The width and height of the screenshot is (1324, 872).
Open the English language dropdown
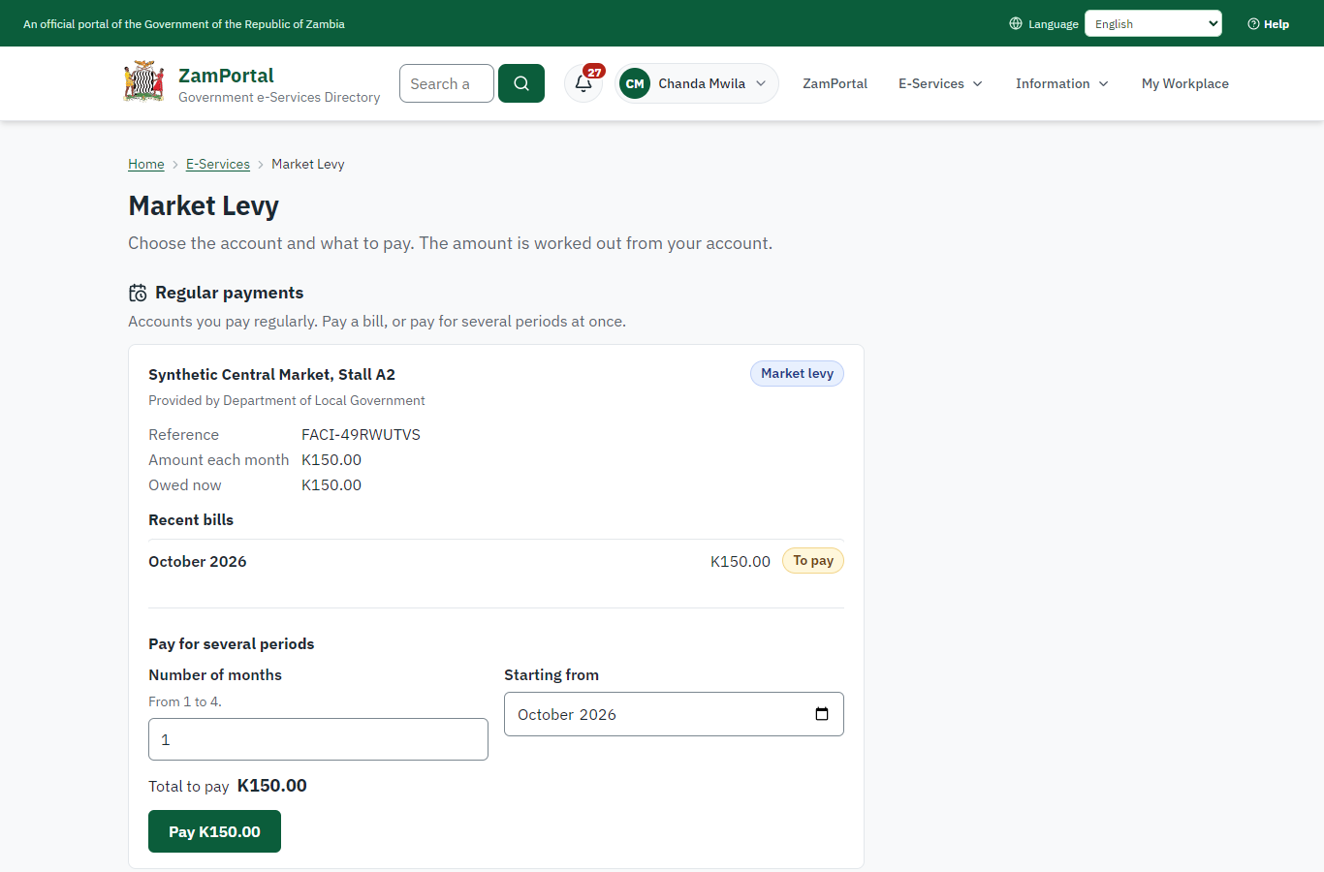(1153, 23)
